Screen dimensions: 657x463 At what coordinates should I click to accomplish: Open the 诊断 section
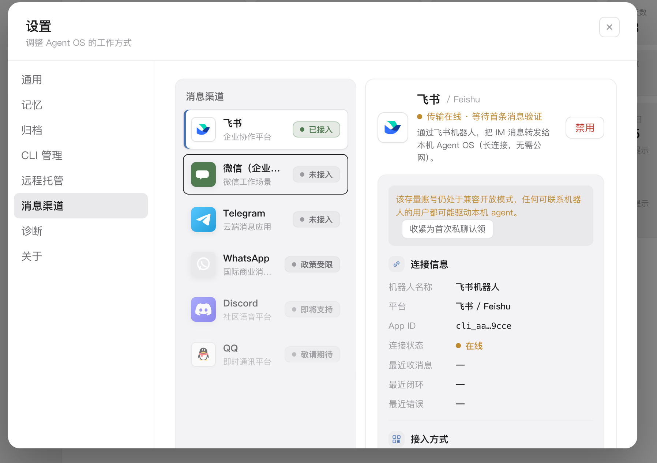[81, 231]
